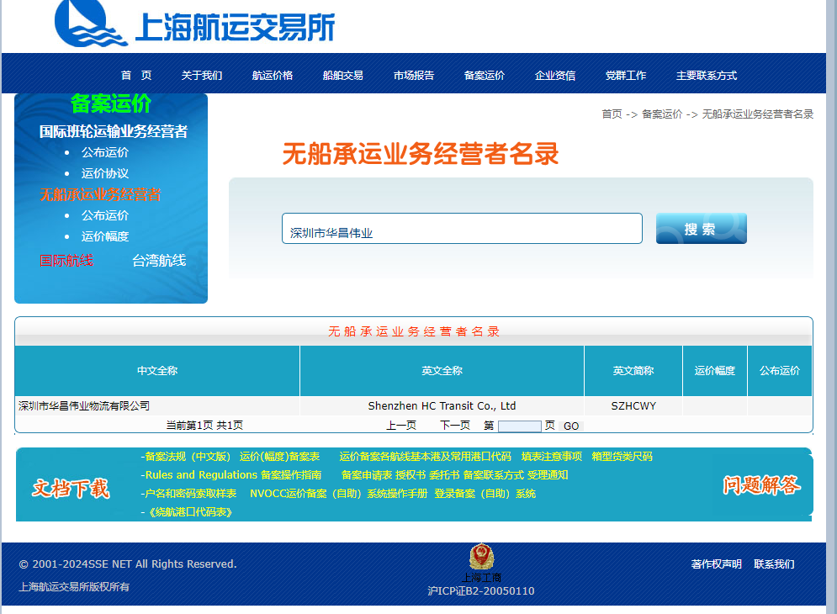837x614 pixels.
Task: Open the 船舶交易 menu item
Action: click(342, 76)
